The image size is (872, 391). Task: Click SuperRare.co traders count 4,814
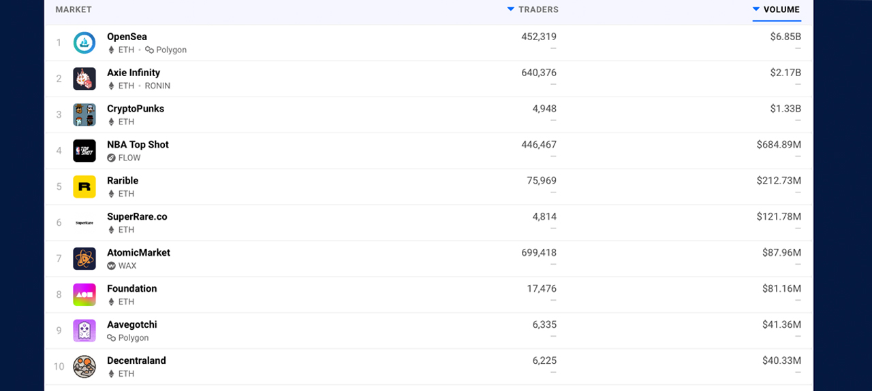coord(544,217)
